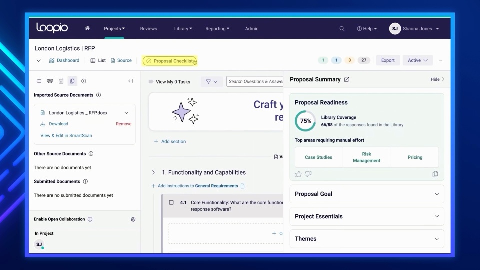This screenshot has height=270, width=480.
Task: Open Proposal Summary in new window icon
Action: point(347,79)
